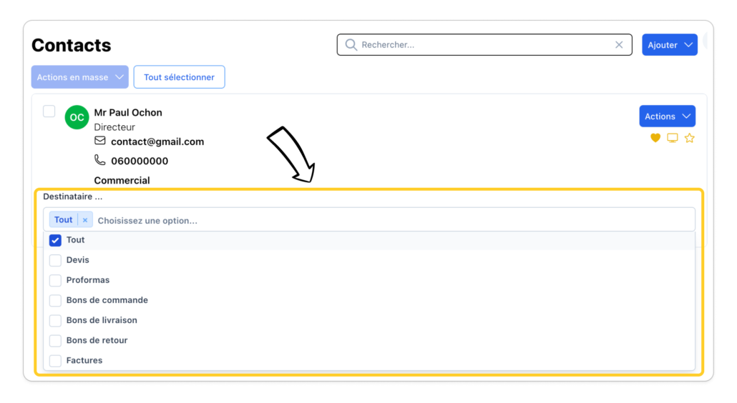The width and height of the screenshot is (737, 403).
Task: Click the phone icon beside 060000000
Action: (x=100, y=160)
